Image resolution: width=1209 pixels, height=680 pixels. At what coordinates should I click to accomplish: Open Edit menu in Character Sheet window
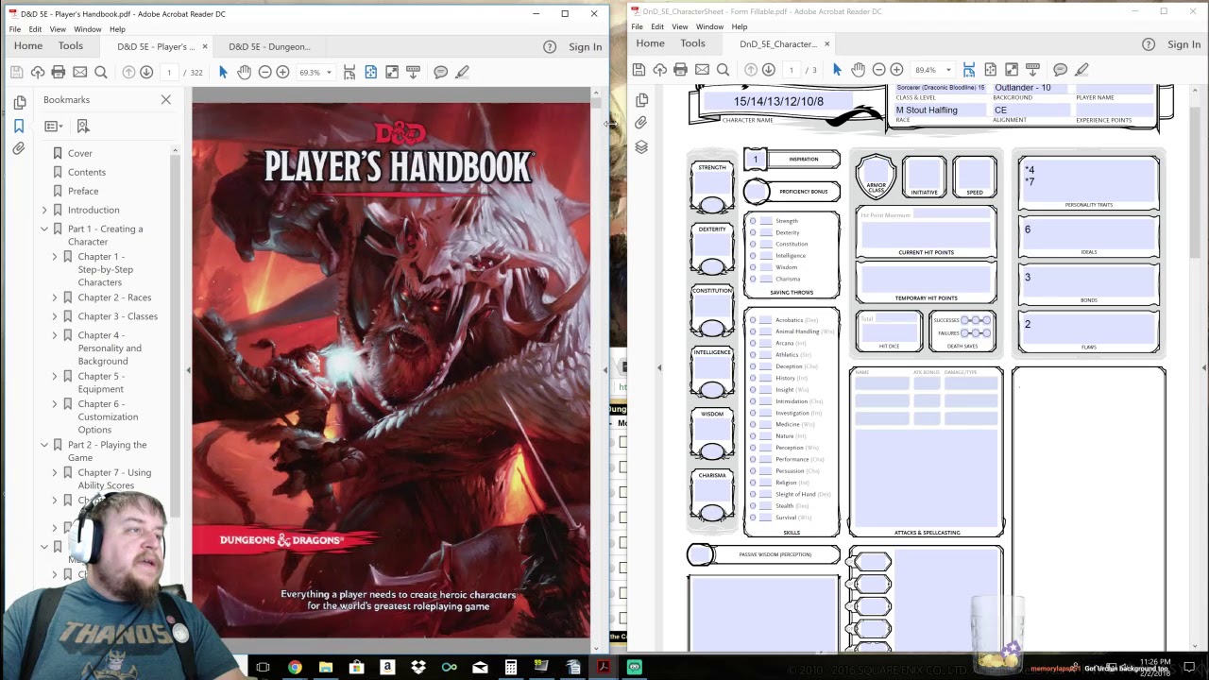pos(657,26)
